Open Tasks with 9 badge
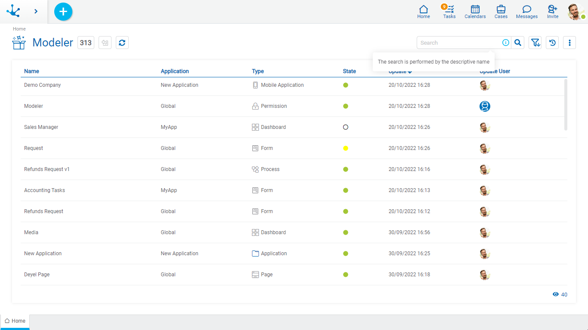588x330 pixels. coord(449,12)
